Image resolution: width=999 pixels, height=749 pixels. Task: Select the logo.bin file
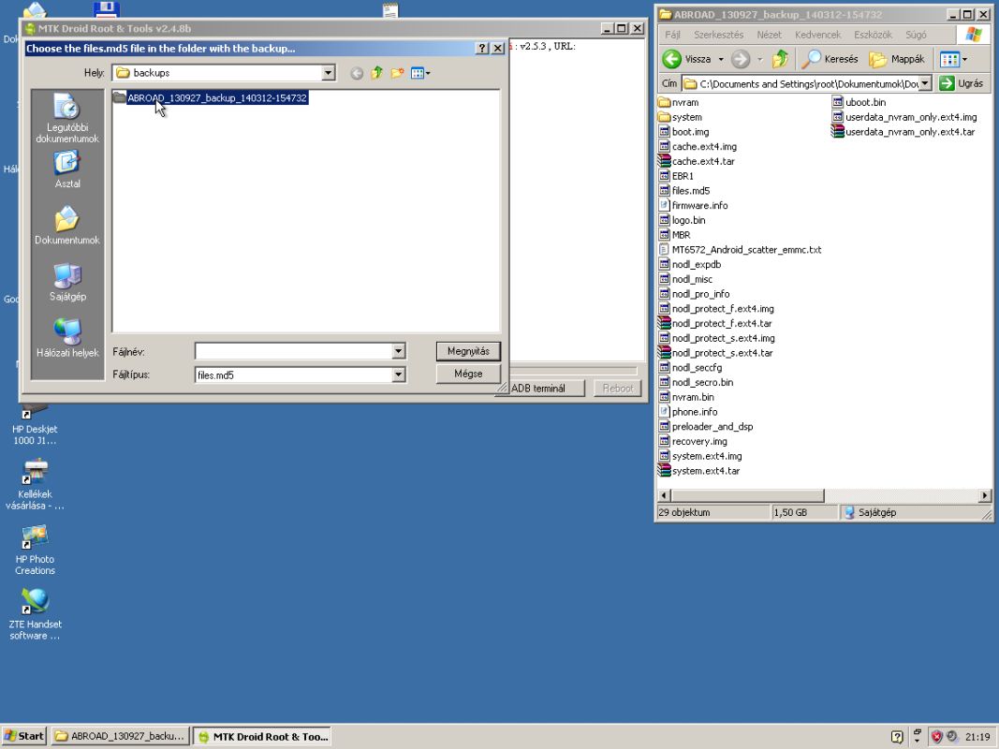(x=683, y=220)
